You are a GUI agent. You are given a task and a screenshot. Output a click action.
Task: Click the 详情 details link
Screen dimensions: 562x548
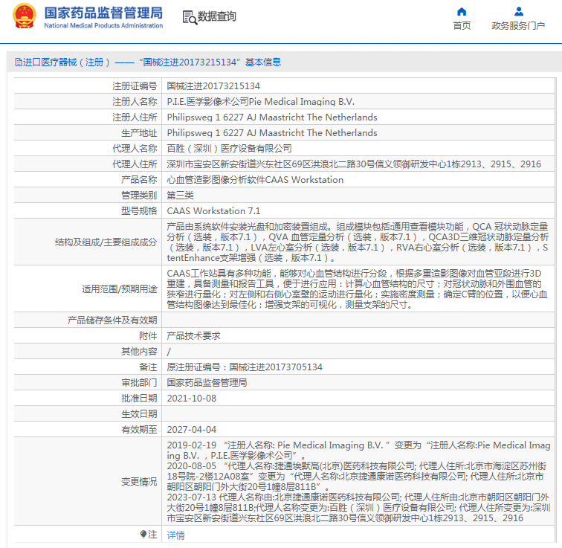(x=175, y=535)
